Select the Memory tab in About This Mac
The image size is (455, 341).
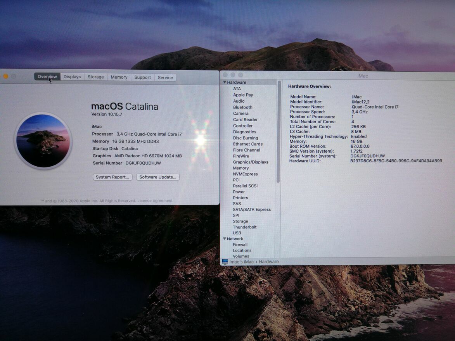click(x=119, y=77)
